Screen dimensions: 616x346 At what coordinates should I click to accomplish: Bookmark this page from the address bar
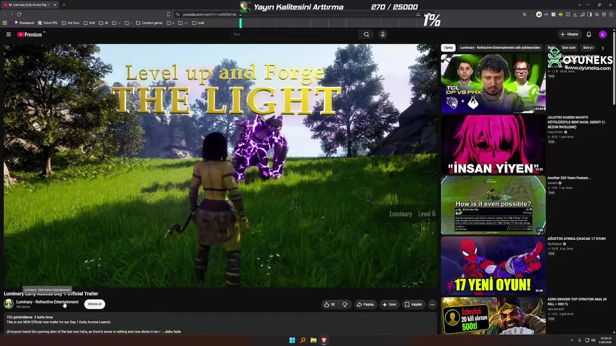pos(168,14)
